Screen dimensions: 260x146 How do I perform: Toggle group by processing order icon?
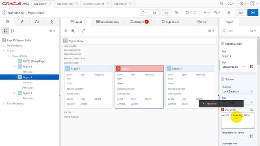coord(5,31)
